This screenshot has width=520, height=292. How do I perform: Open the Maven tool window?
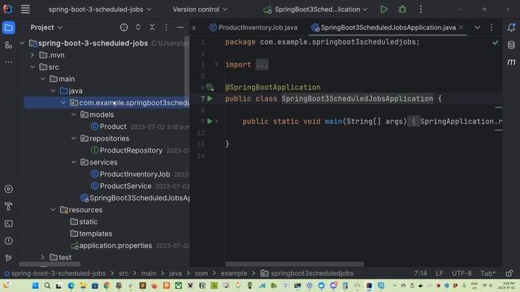click(511, 62)
